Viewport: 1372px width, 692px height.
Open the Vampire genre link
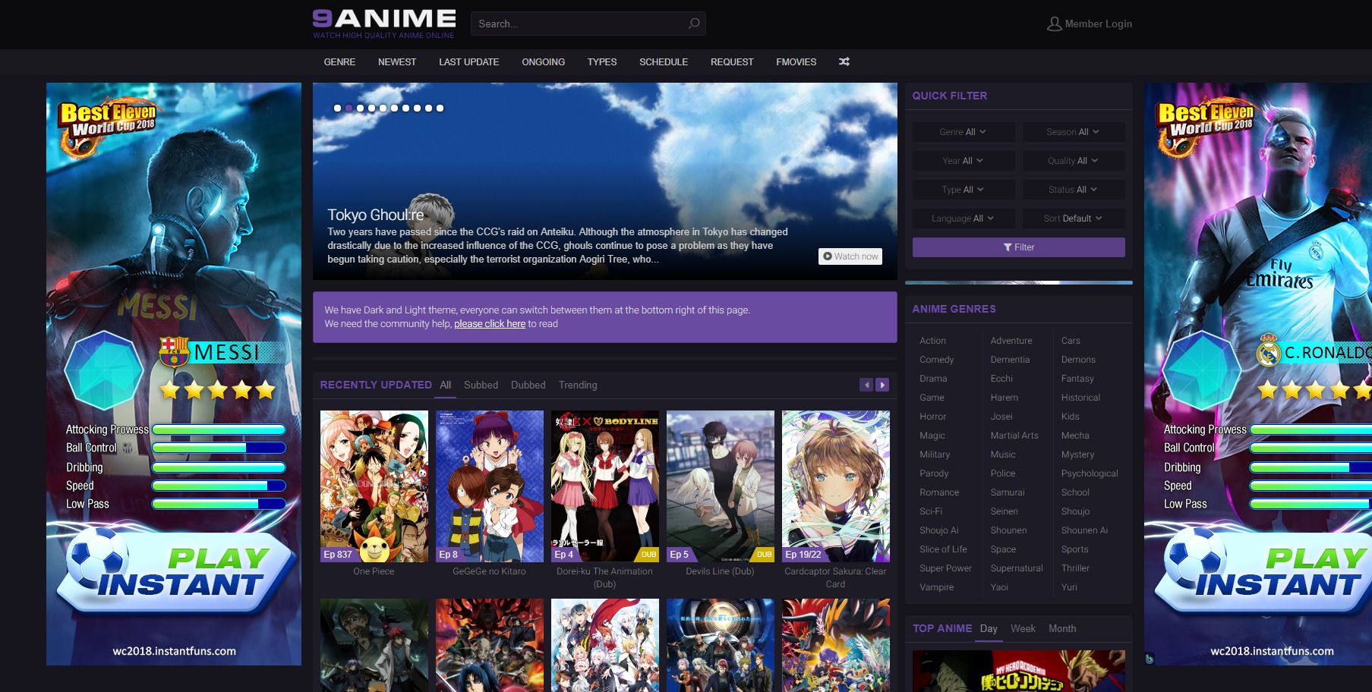click(x=936, y=587)
